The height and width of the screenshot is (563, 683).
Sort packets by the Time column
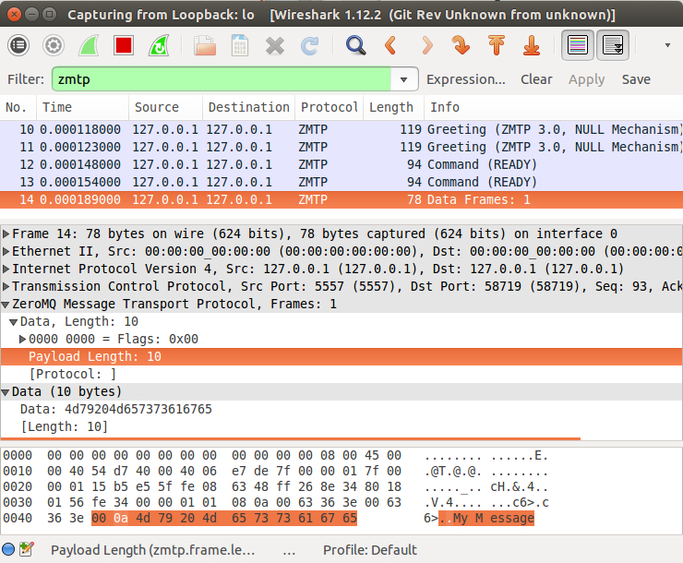coord(83,107)
